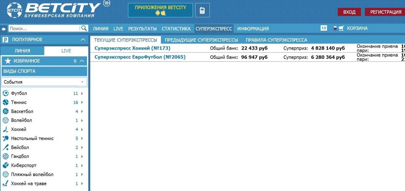
Task: Open the Корзина link
Action: point(357,28)
